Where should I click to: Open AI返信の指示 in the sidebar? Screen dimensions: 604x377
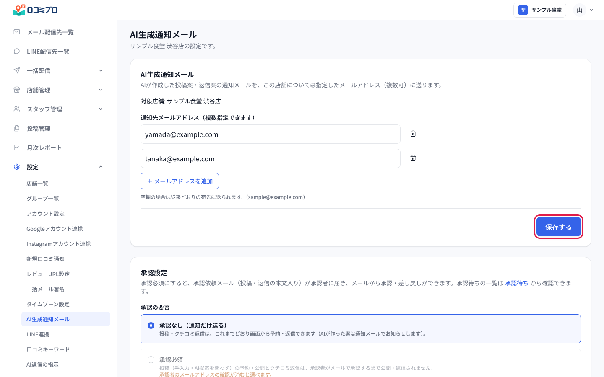click(66, 364)
